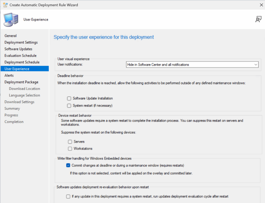The height and width of the screenshot is (203, 265).
Task: Select Software Updates in sidebar
Action: click(18, 49)
